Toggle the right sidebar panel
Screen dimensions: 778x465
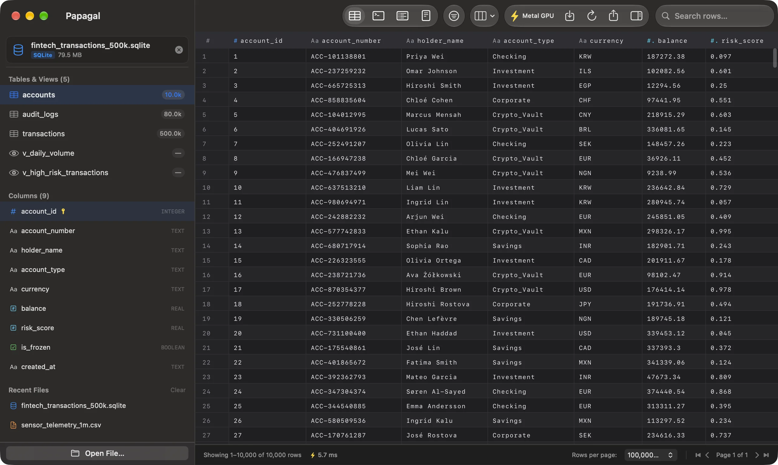coord(636,16)
